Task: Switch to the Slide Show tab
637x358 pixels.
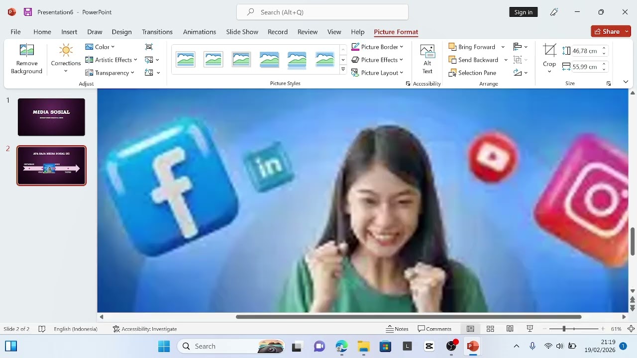Action: coord(242,32)
